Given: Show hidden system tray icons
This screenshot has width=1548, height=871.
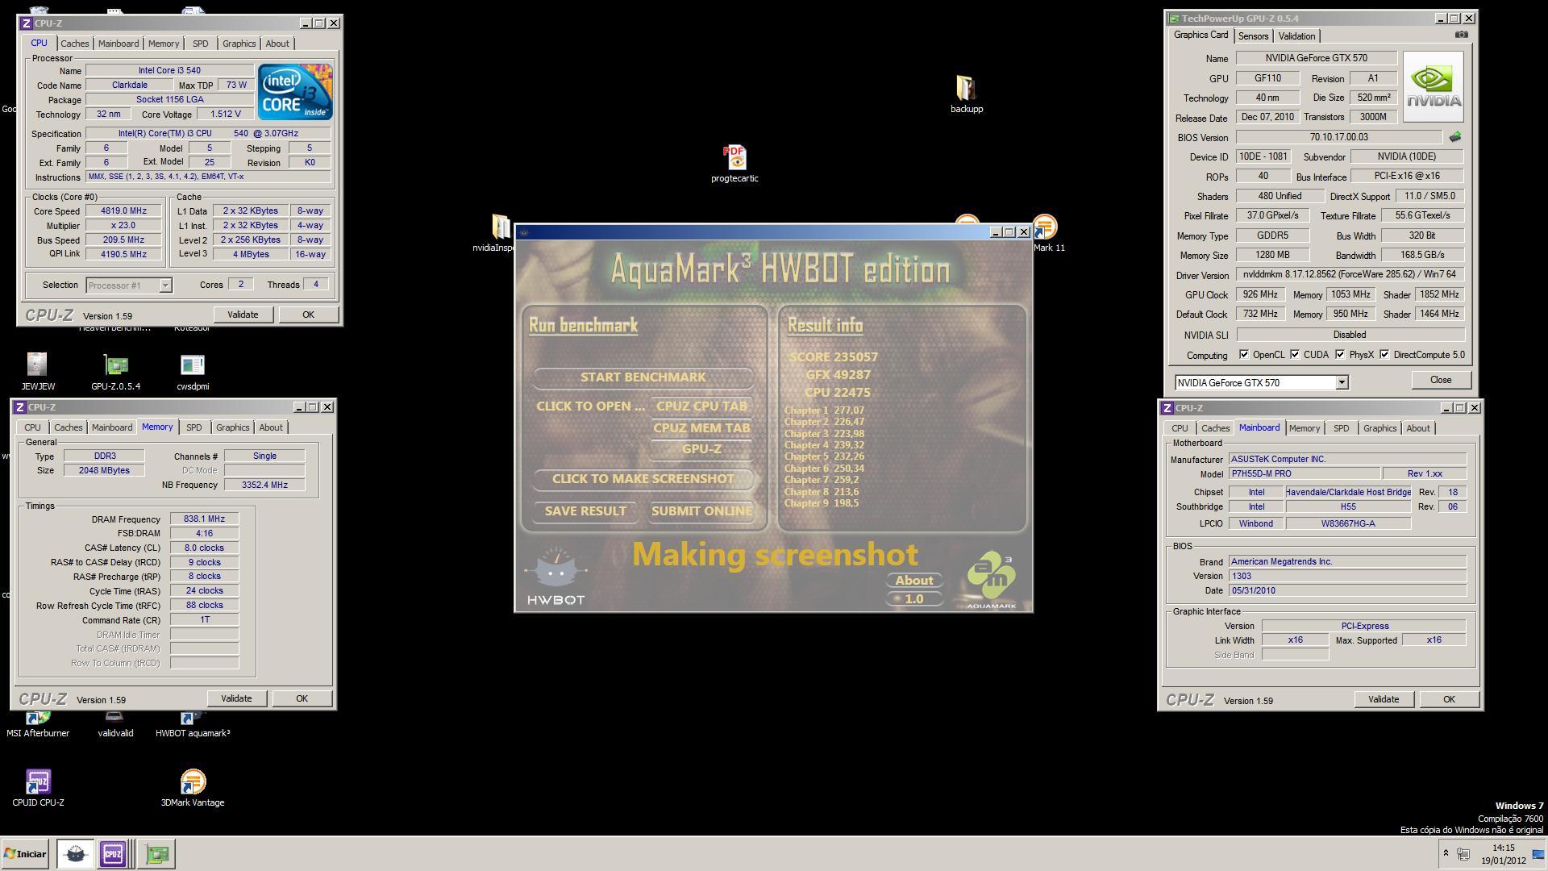Looking at the screenshot, I should [x=1446, y=853].
